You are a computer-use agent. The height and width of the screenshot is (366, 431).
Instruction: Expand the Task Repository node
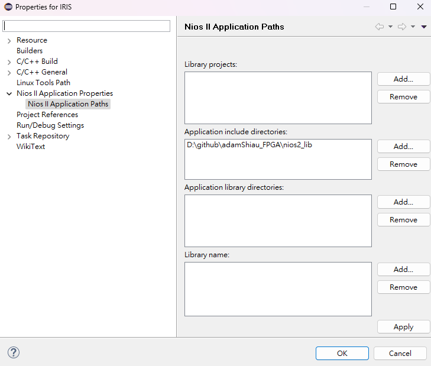click(9, 136)
